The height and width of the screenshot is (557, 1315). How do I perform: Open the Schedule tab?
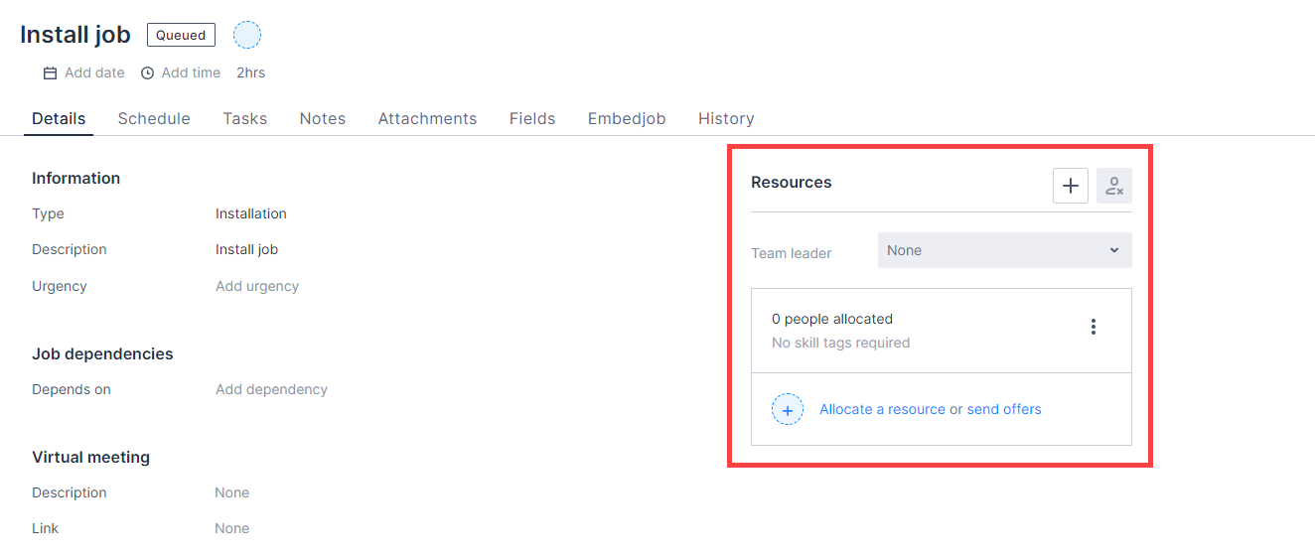click(154, 118)
